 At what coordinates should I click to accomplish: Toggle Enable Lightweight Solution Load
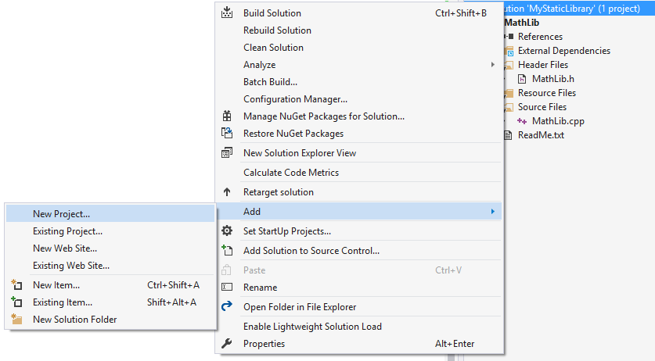[312, 327]
